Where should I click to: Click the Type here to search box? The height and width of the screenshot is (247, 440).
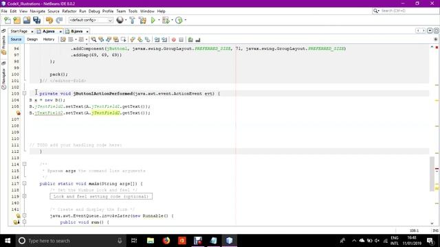tap(70, 241)
